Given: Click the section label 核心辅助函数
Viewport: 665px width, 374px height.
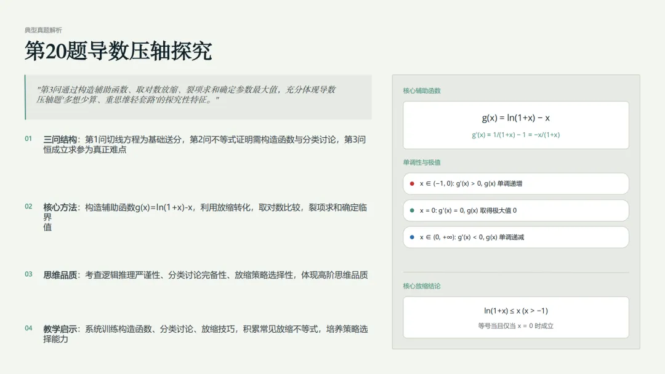Looking at the screenshot, I should coord(422,90).
